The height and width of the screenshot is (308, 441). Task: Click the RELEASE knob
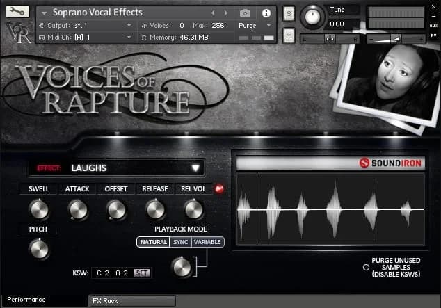tap(155, 210)
